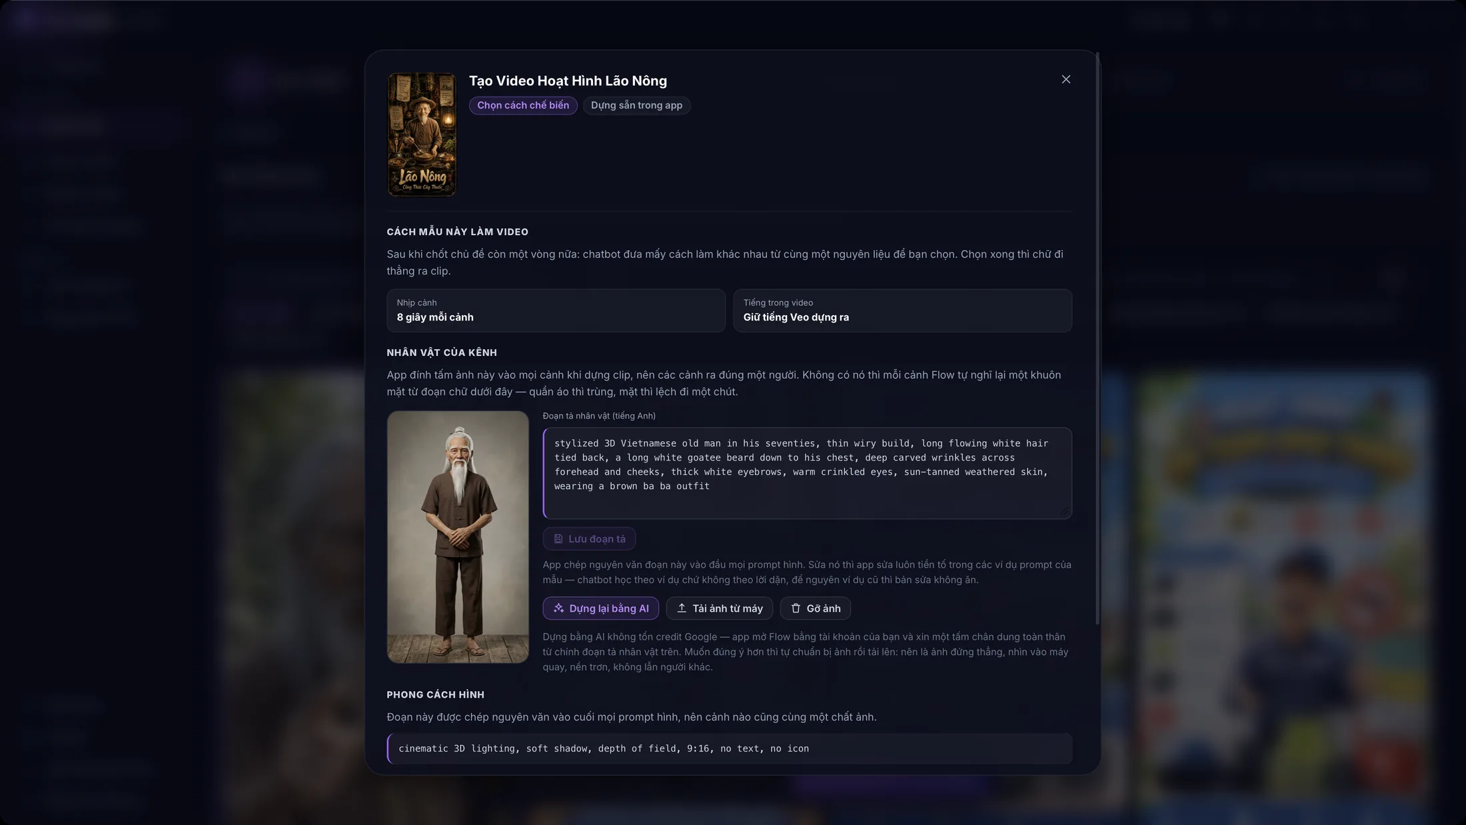Click the cinematic 3D lighting style prompt field

[730, 749]
